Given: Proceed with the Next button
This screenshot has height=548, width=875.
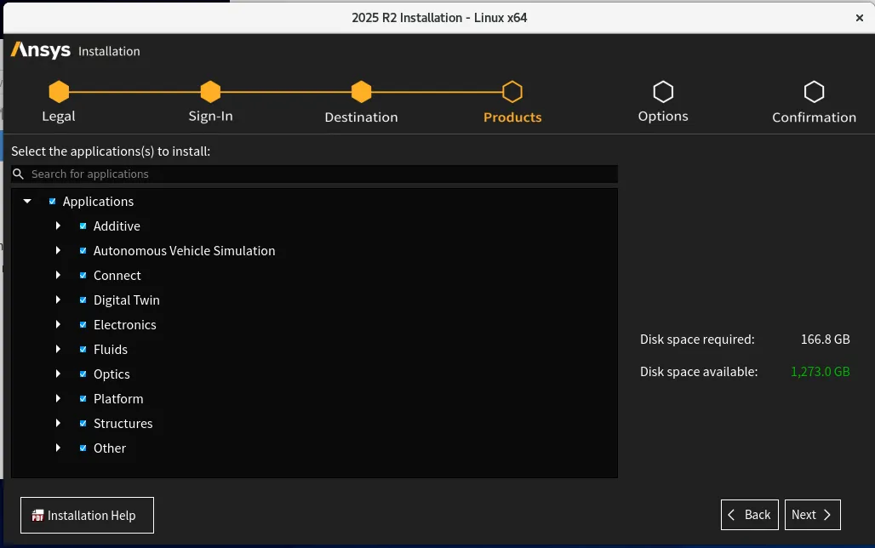Looking at the screenshot, I should tap(813, 515).
